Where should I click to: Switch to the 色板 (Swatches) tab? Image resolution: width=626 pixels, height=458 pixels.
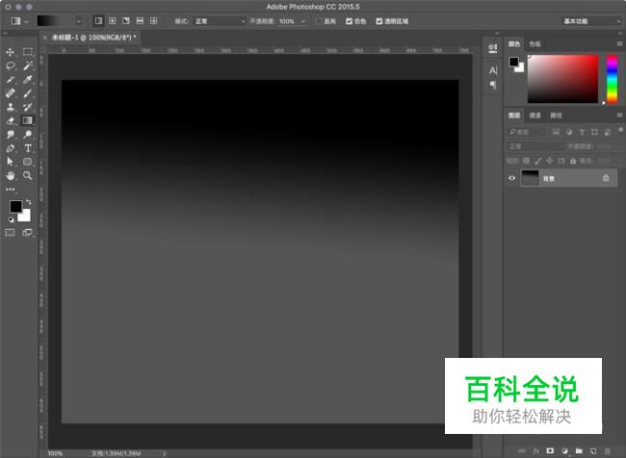(535, 44)
